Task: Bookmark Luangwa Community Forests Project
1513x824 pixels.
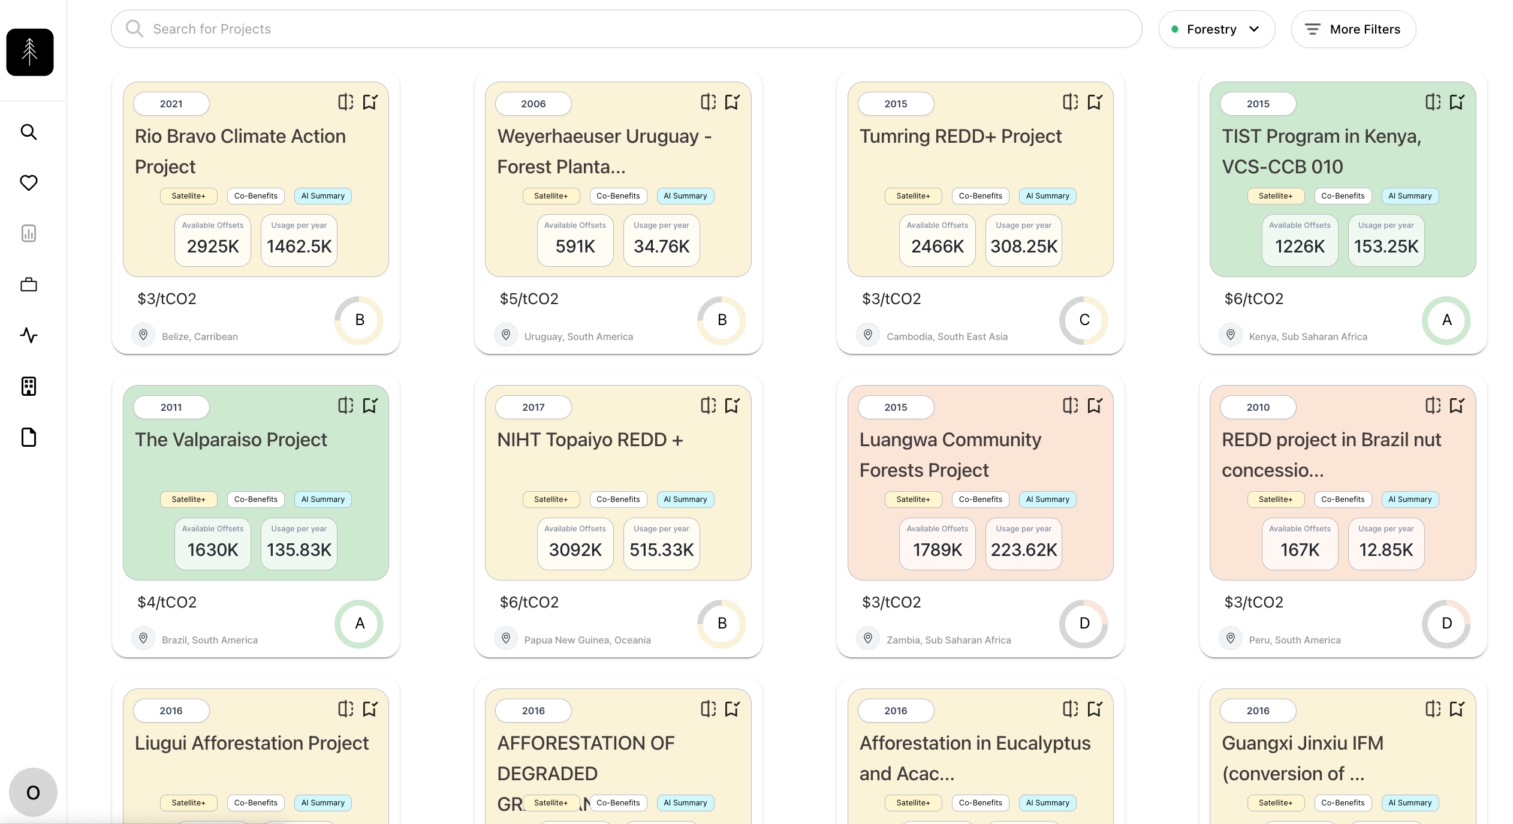Action: [x=1095, y=405]
